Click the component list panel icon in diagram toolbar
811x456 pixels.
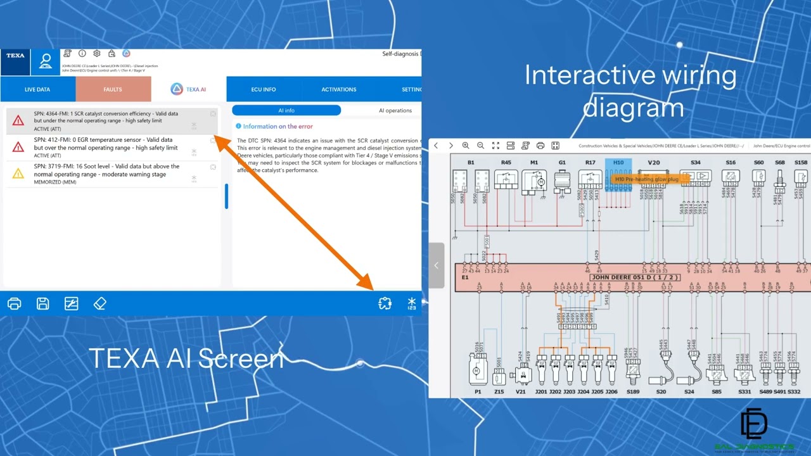(511, 146)
